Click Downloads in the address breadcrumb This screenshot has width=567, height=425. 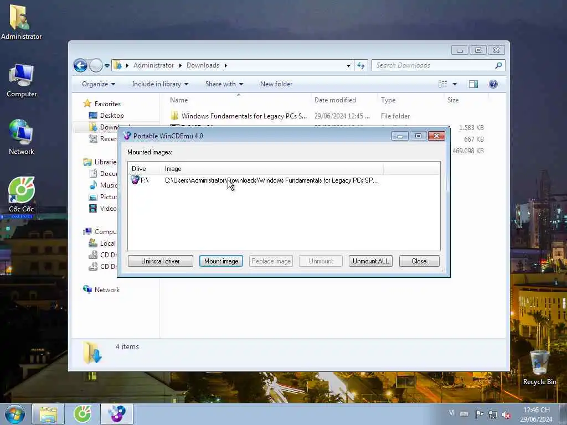(x=203, y=65)
